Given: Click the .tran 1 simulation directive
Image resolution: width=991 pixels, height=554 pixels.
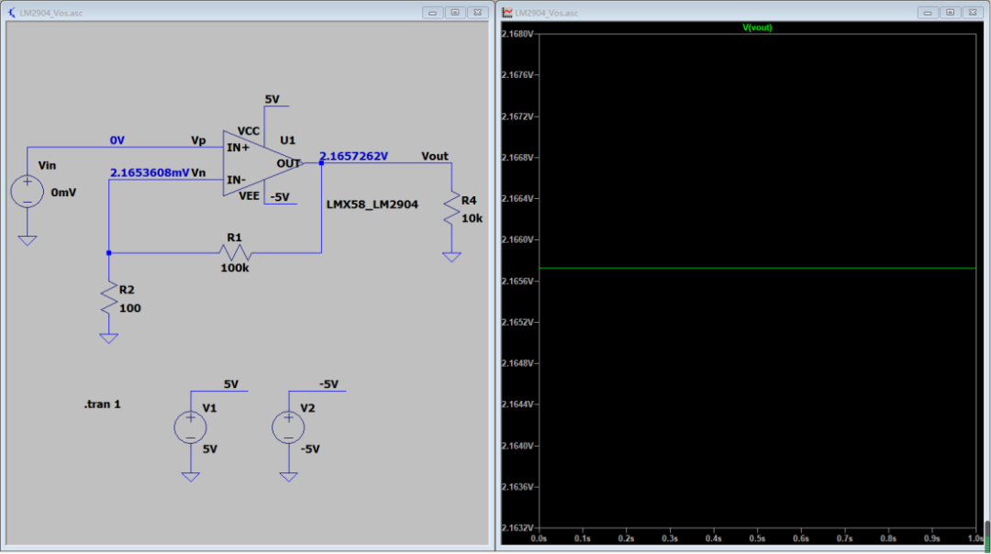Looking at the screenshot, I should click(103, 404).
